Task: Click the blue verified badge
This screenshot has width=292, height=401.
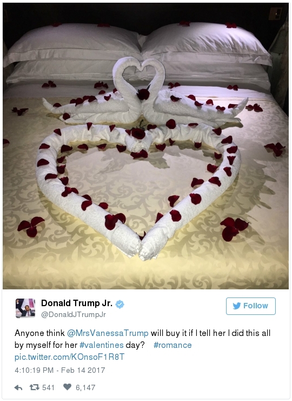Action: 120,305
